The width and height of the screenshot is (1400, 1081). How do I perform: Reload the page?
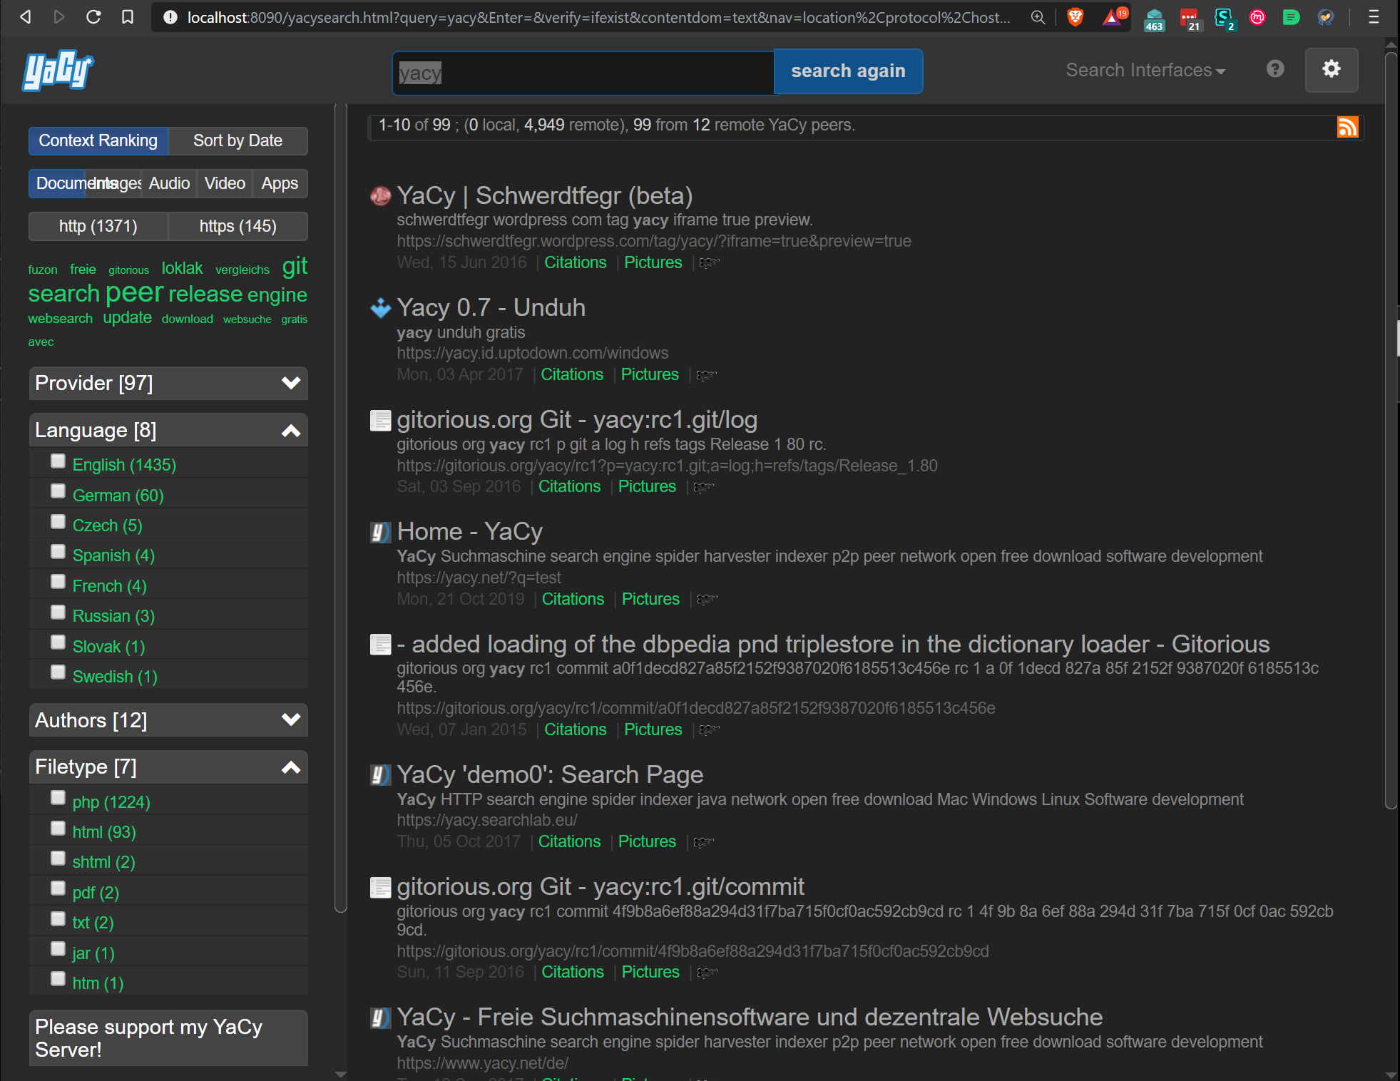click(93, 17)
